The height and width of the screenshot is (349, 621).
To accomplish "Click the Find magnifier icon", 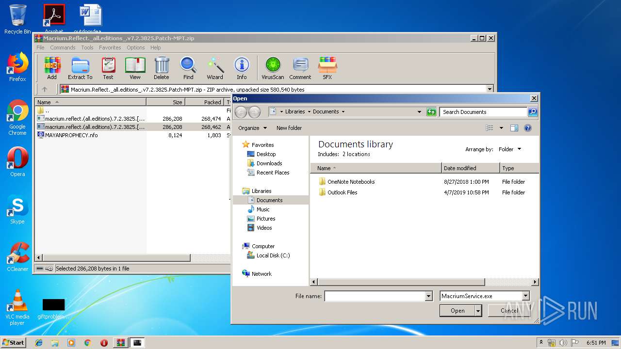I will [x=188, y=68].
